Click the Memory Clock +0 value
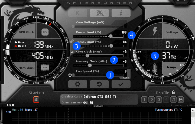This screenshot has height=124, width=195. [125, 61]
